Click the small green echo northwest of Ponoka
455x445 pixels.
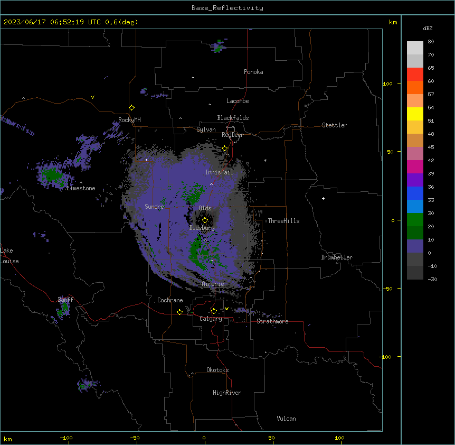click(x=219, y=47)
